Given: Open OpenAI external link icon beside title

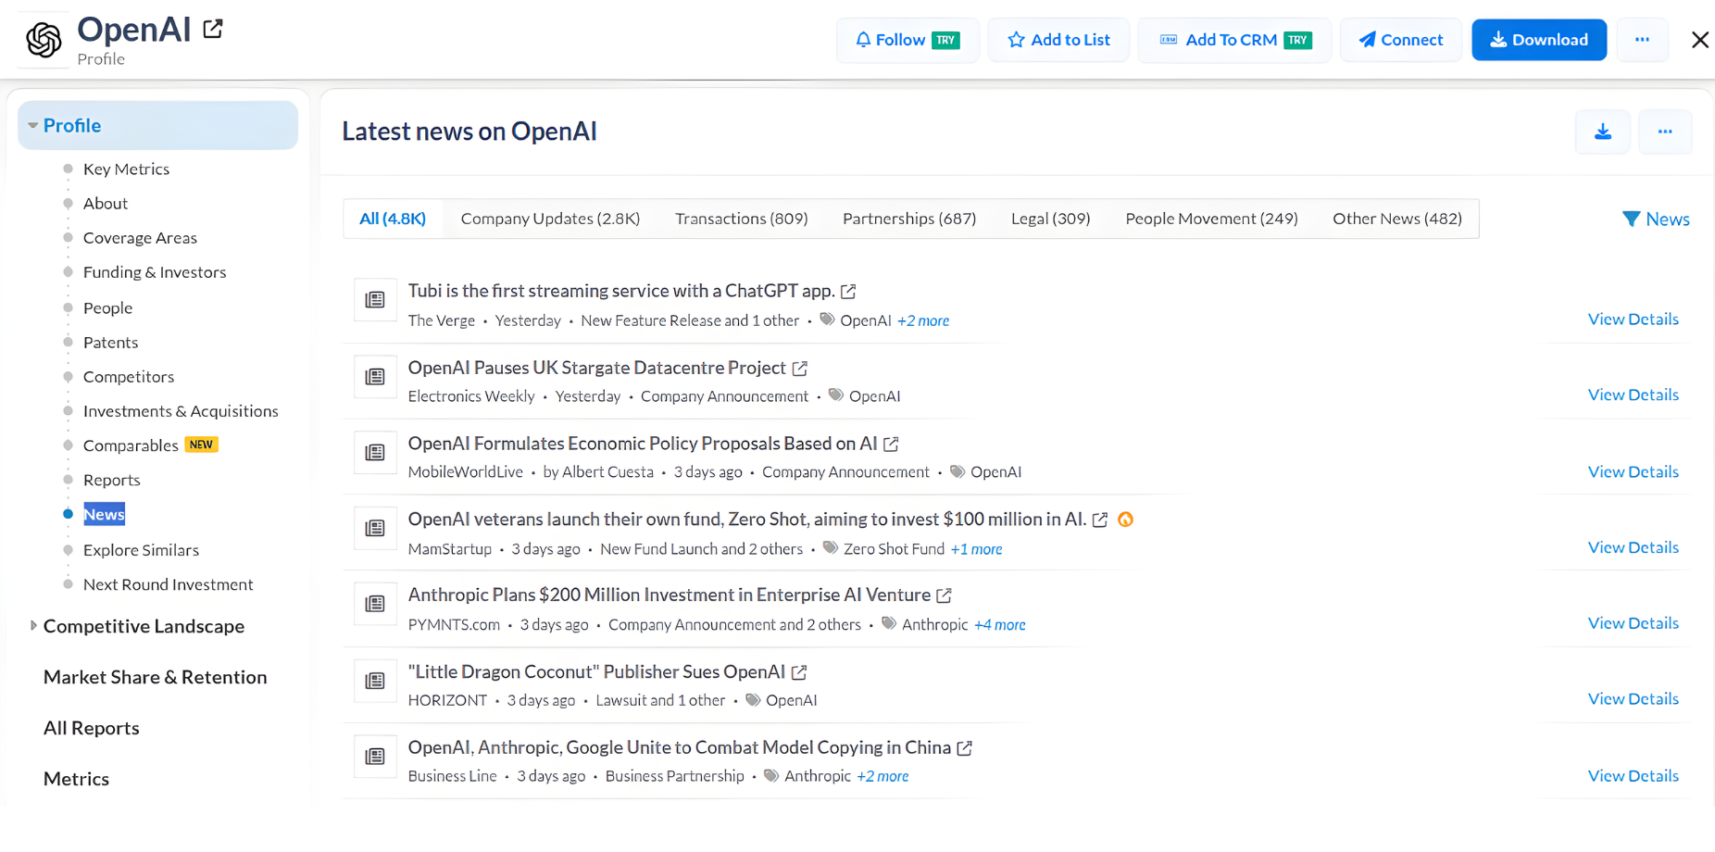Looking at the screenshot, I should 213,29.
